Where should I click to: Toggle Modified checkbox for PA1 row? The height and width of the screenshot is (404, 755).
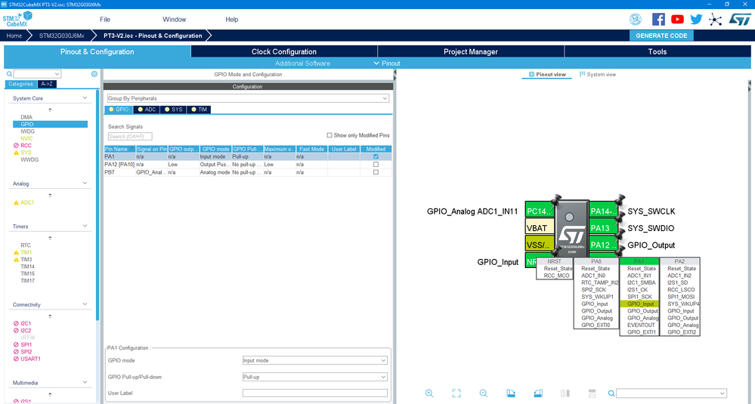(x=376, y=156)
